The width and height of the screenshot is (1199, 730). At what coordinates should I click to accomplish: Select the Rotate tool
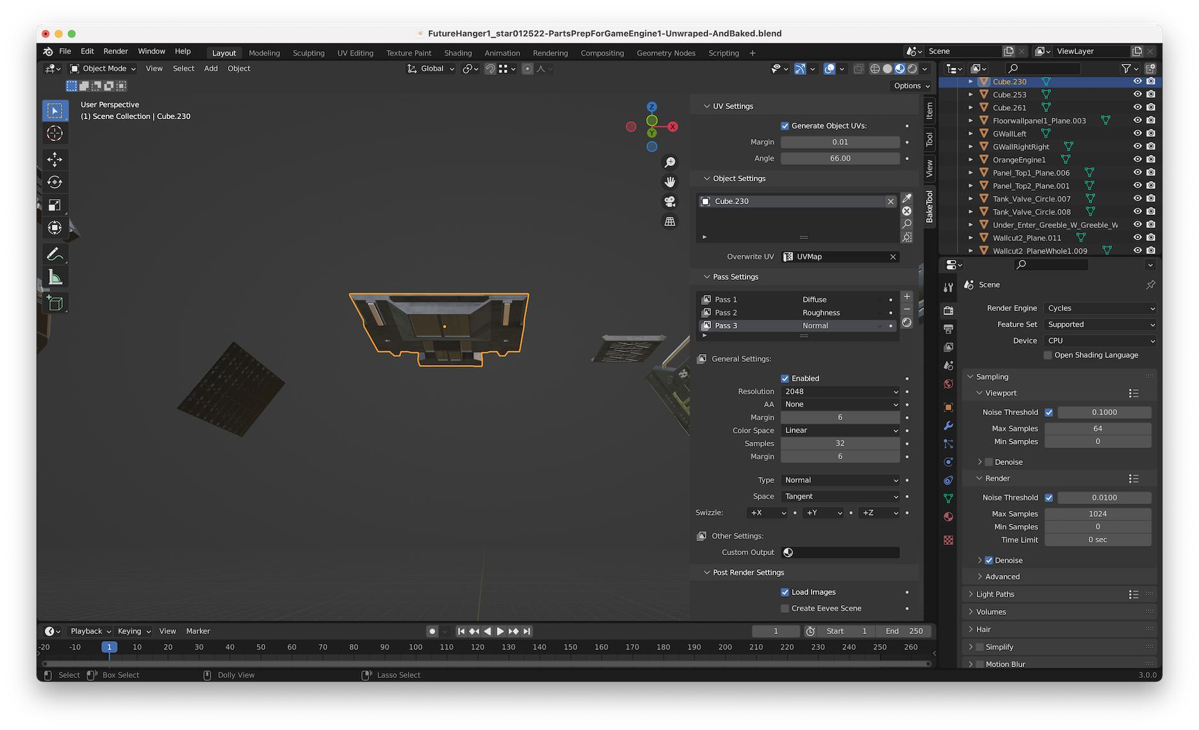tap(55, 182)
